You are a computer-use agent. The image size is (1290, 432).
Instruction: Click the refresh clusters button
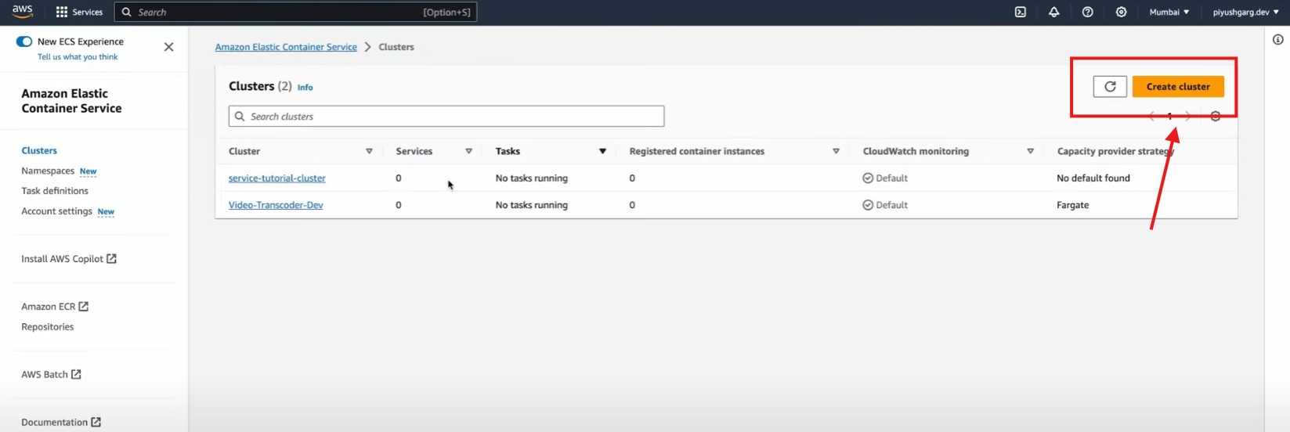(x=1109, y=87)
